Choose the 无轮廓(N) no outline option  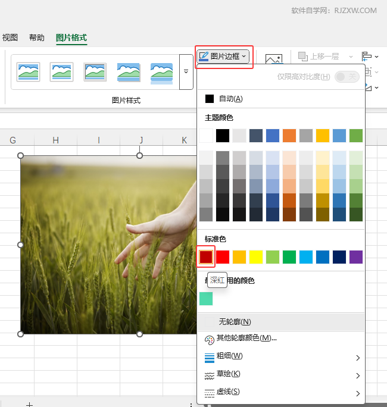click(x=281, y=322)
